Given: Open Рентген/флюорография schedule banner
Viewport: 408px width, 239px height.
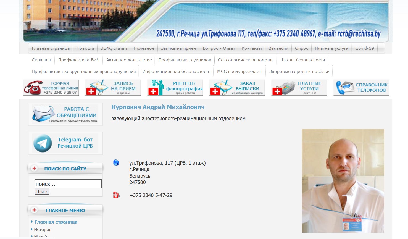Looking at the screenshot, I should [175, 88].
